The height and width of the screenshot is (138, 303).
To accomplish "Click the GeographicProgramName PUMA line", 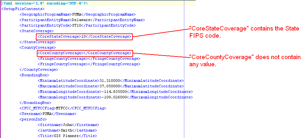I will [78, 14].
